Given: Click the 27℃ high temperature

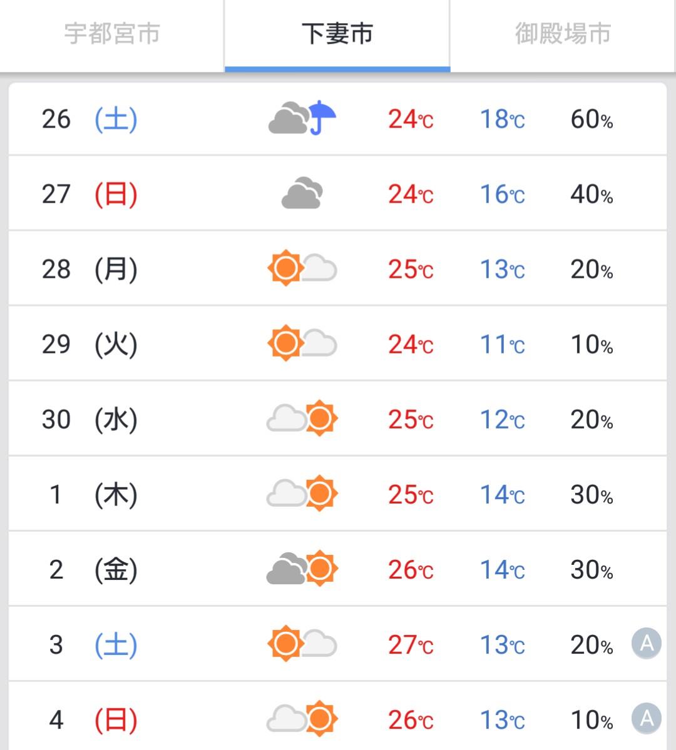Looking at the screenshot, I should tap(411, 645).
